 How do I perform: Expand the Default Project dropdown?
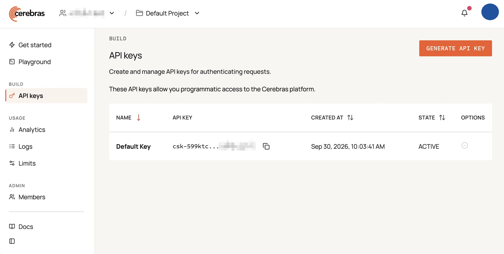click(168, 13)
